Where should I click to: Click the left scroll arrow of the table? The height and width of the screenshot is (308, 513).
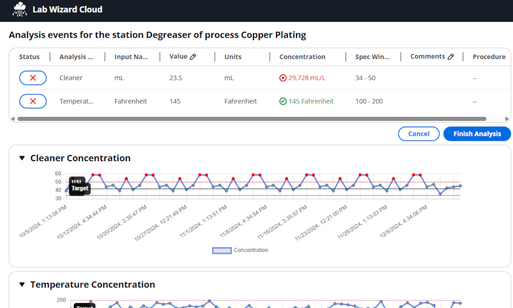tap(13, 119)
